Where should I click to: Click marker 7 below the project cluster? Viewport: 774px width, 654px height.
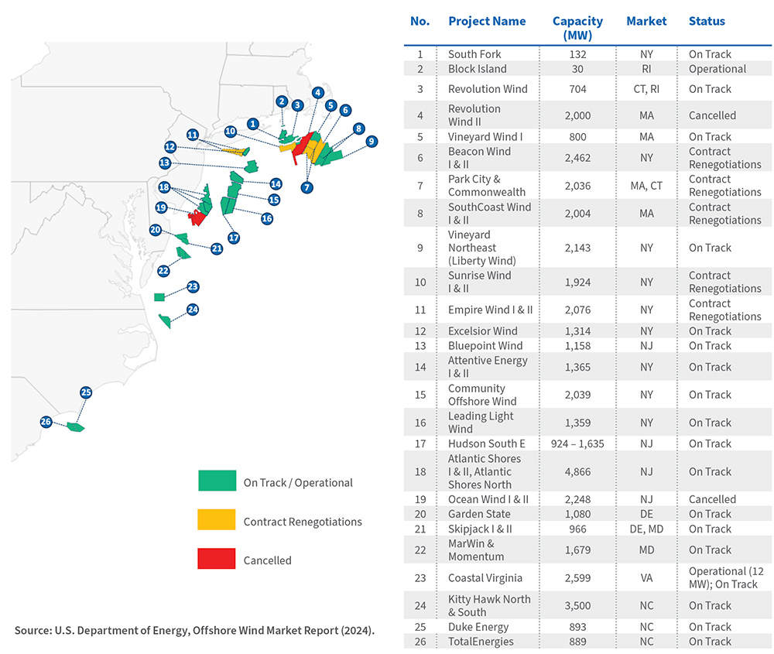(307, 187)
